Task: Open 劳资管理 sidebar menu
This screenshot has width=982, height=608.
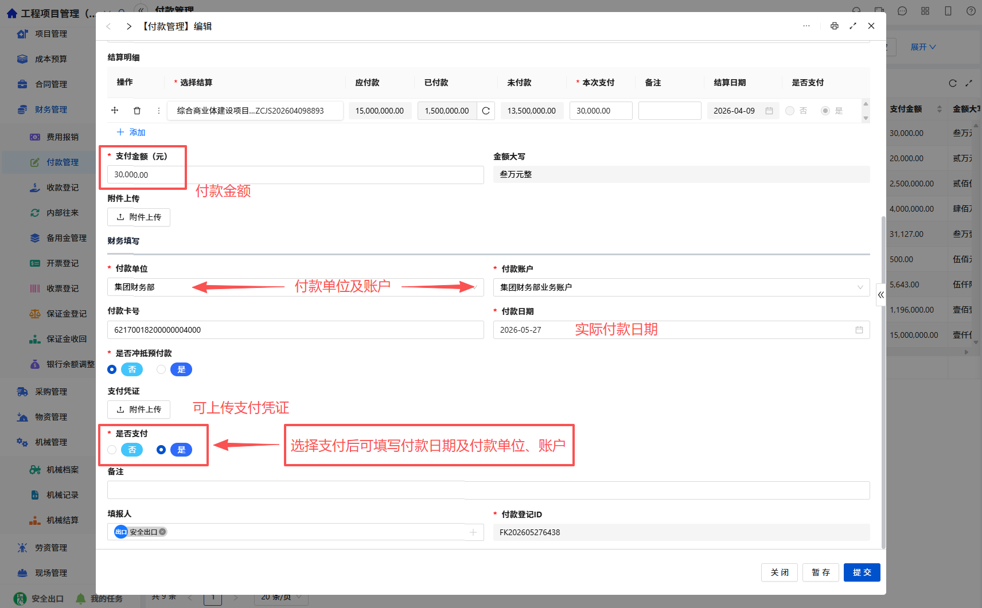Action: [50, 548]
